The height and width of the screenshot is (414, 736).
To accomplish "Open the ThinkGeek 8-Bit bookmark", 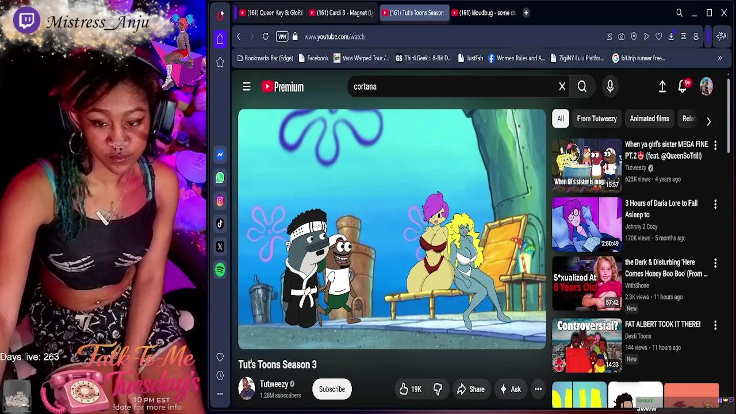I will [x=424, y=58].
